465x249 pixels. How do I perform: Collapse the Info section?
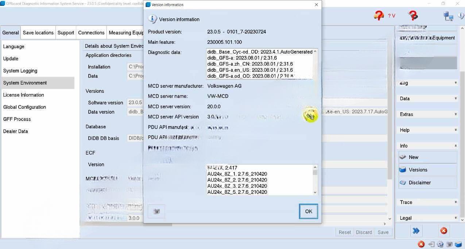point(428,146)
